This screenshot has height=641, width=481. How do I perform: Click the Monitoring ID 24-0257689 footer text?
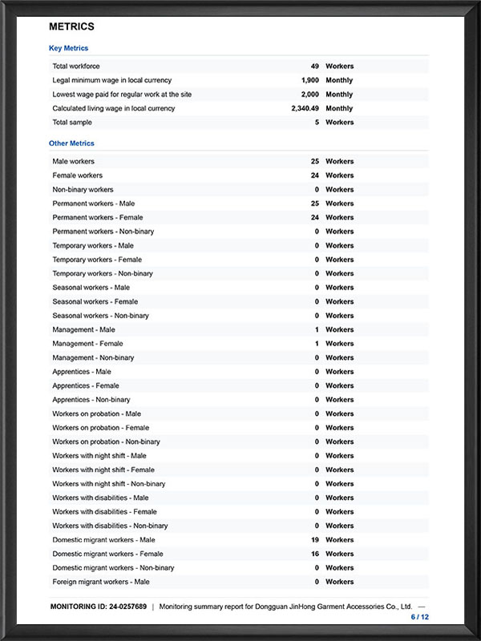point(98,607)
